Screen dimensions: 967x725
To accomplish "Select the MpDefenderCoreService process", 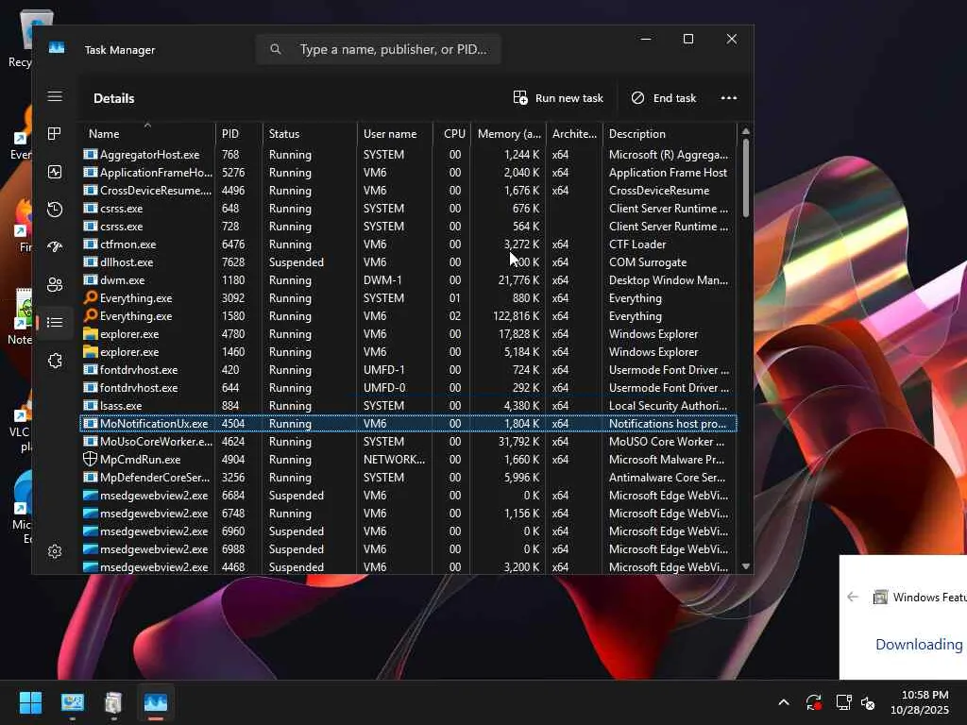I will [408, 477].
